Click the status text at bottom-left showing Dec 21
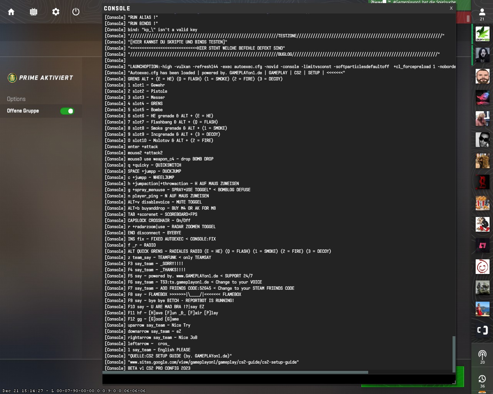This screenshot has width=493, height=394. click(74, 391)
